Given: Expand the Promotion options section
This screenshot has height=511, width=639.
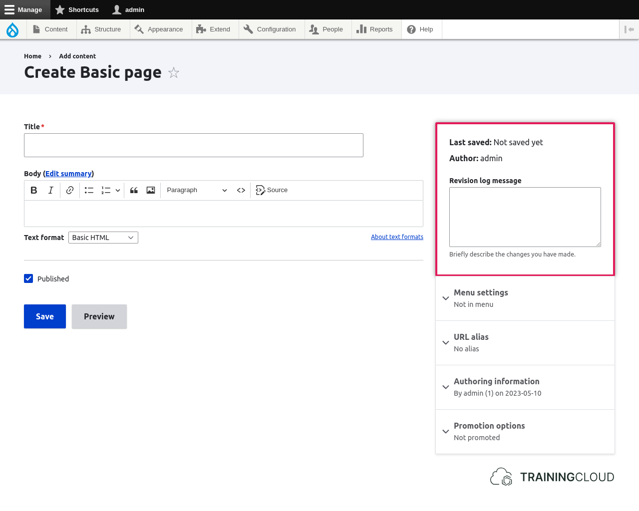Looking at the screenshot, I should click(x=525, y=432).
